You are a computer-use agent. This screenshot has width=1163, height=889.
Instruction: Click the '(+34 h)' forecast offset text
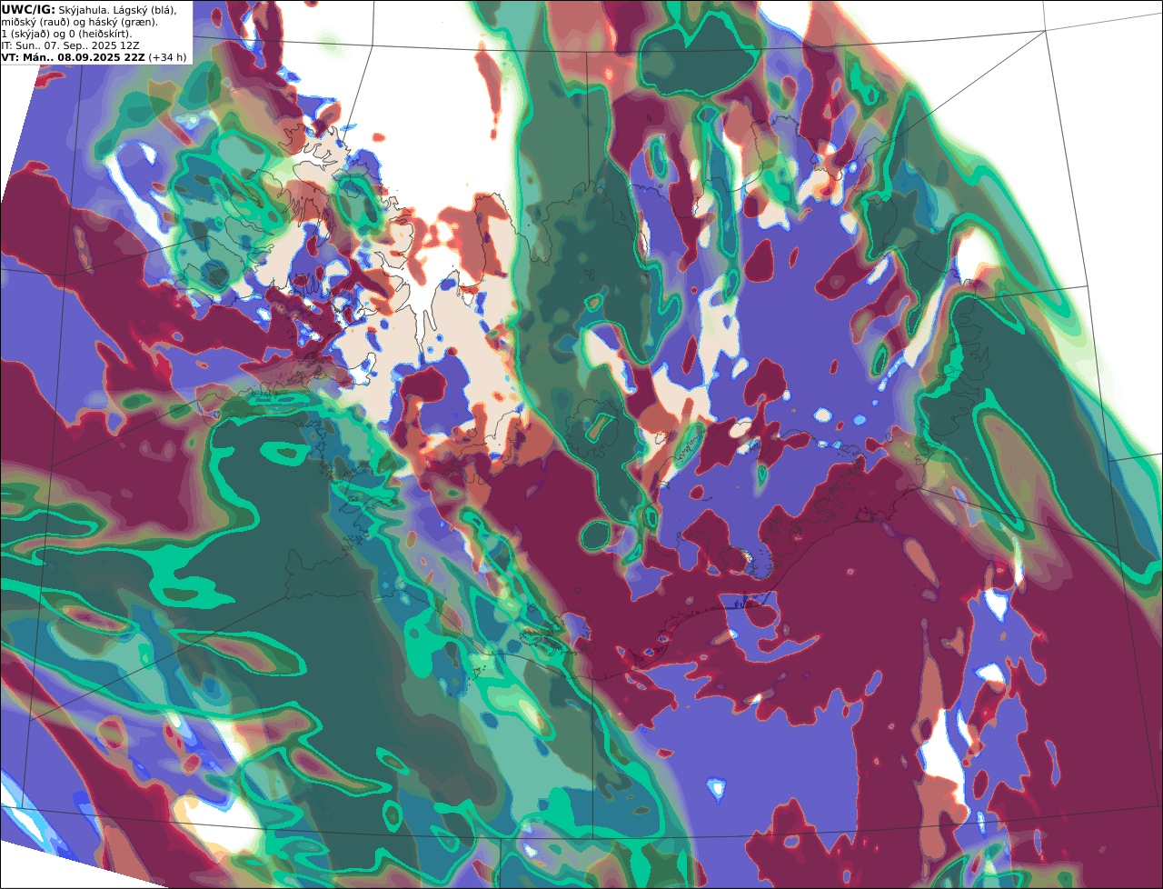pyautogui.click(x=168, y=56)
